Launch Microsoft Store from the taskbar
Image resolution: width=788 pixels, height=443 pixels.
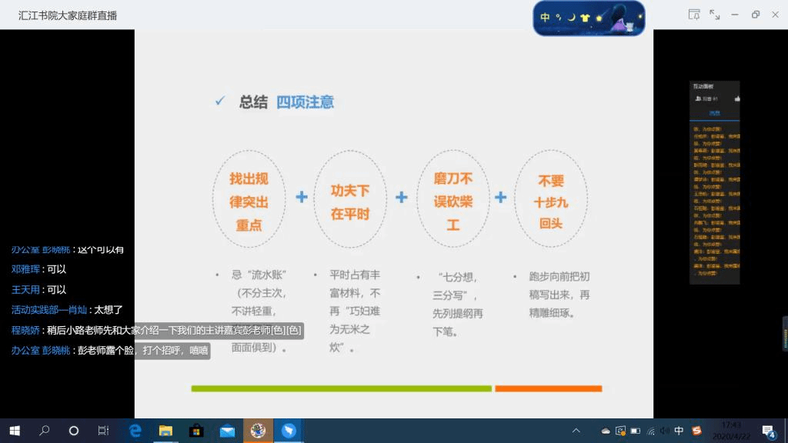pos(195,431)
